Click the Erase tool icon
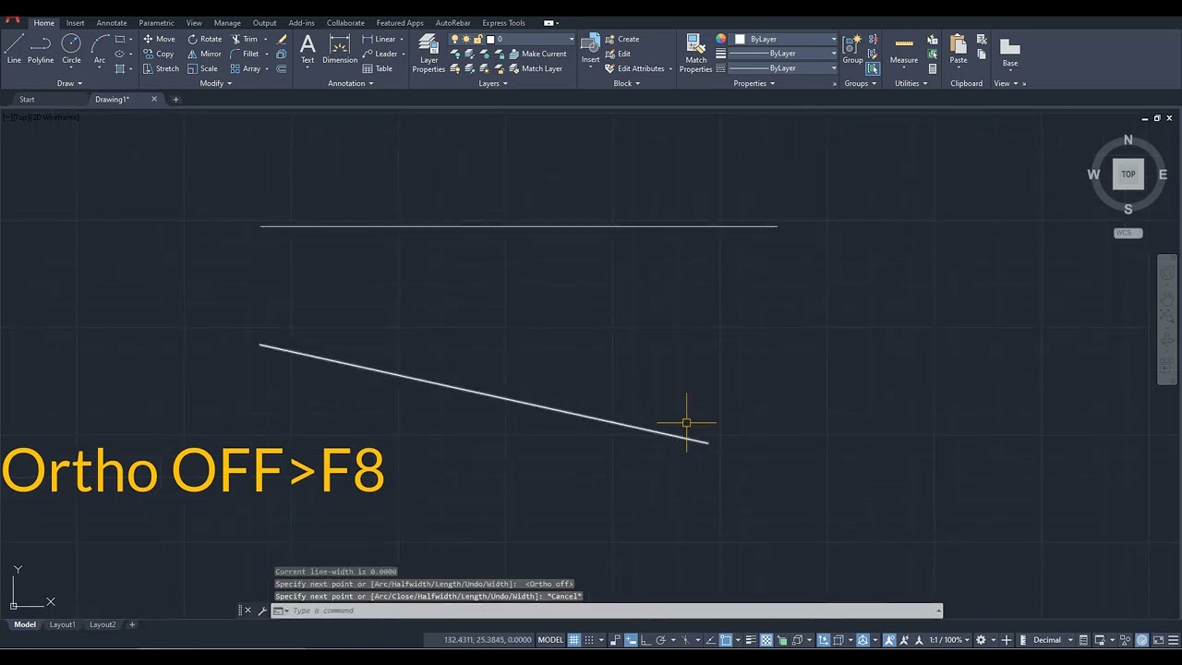Viewport: 1182px width, 665px height. 282,39
